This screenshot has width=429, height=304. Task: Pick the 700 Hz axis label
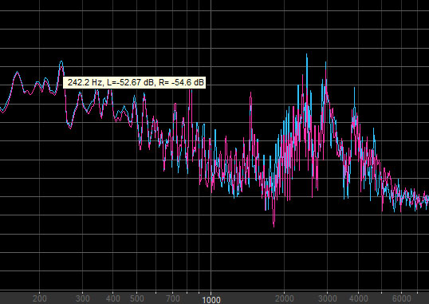[173, 298]
